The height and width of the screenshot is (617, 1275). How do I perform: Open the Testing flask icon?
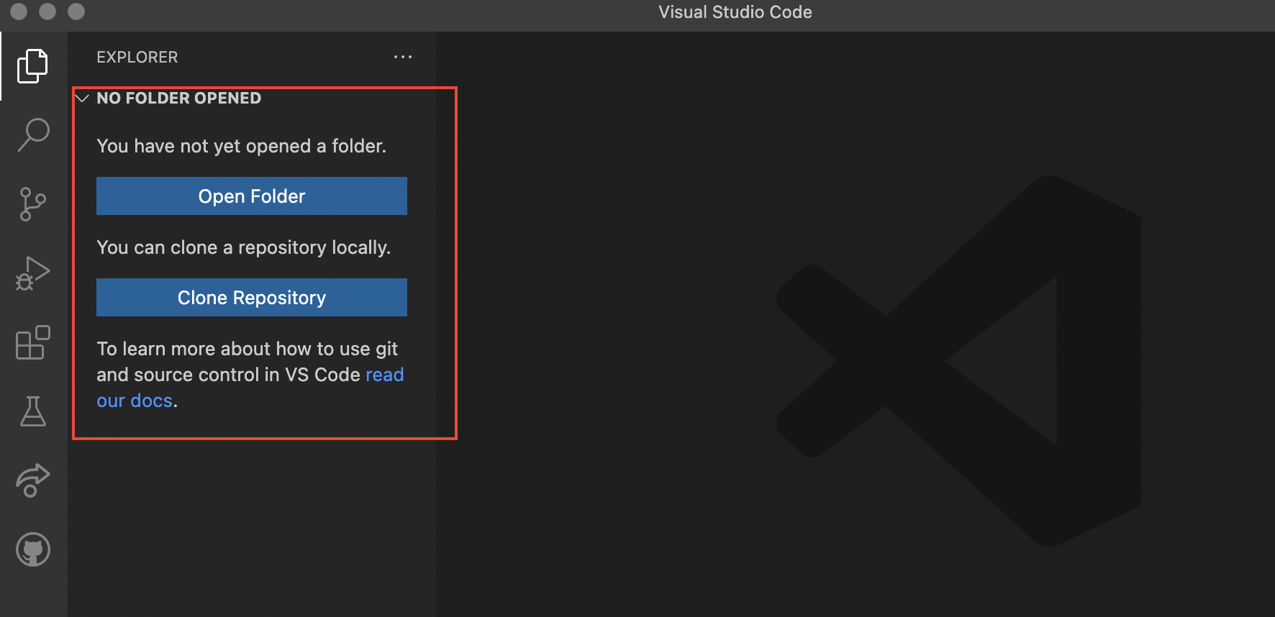(x=32, y=411)
